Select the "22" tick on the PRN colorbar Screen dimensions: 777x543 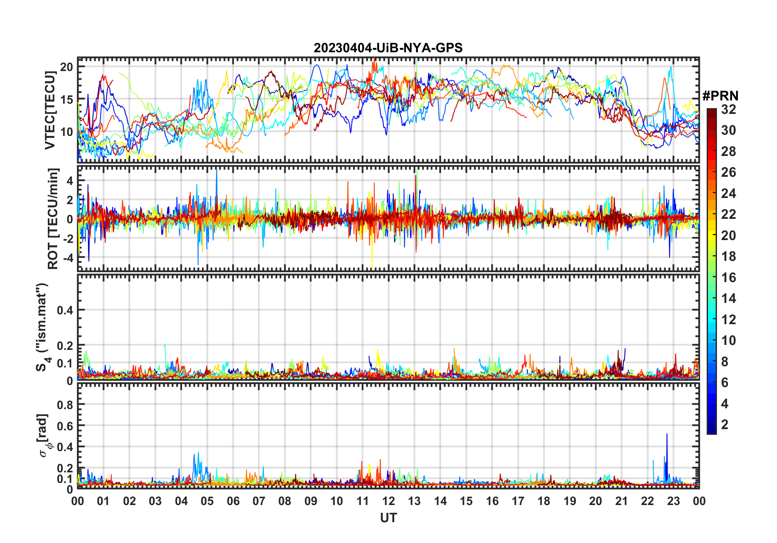pos(728,214)
